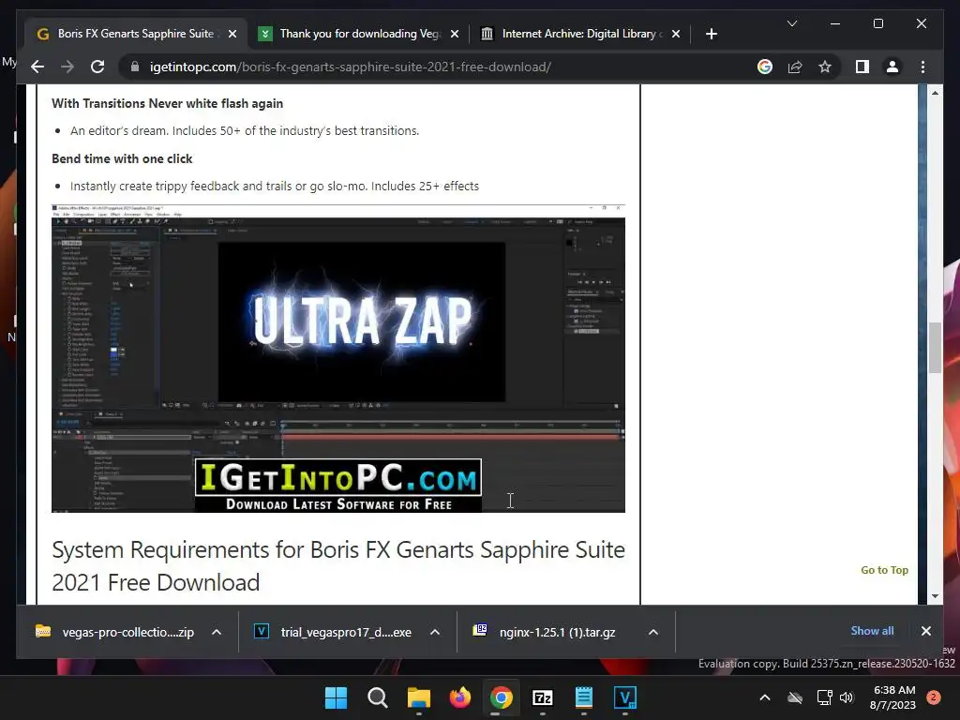The height and width of the screenshot is (720, 960).
Task: Click Go to Top link
Action: tap(884, 570)
